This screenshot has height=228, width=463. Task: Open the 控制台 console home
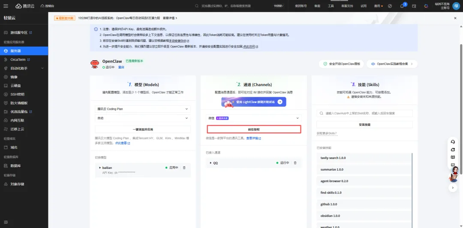(x=47, y=6)
